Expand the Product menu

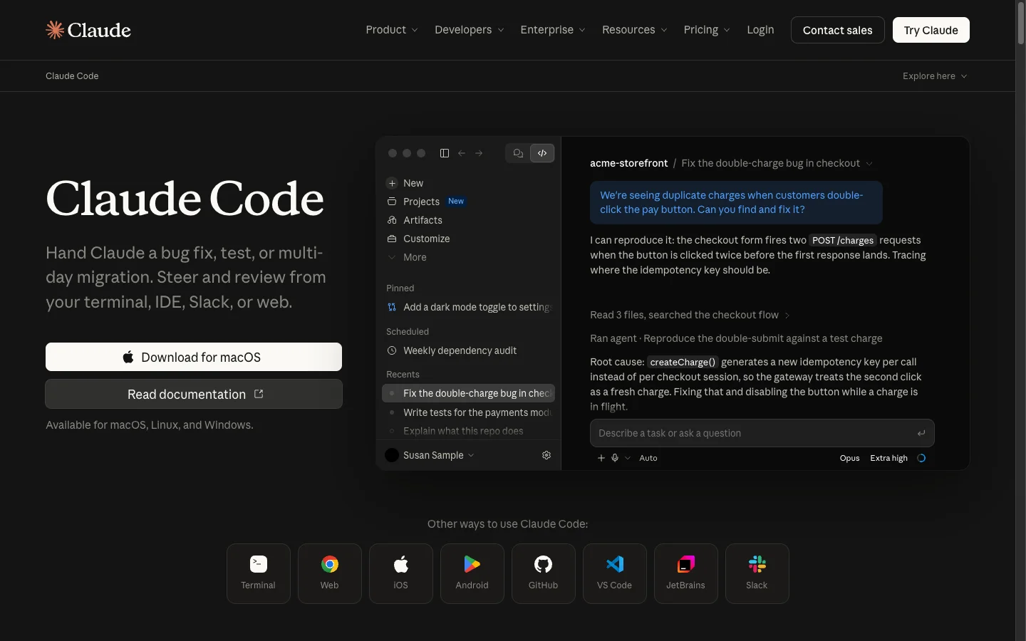click(392, 30)
